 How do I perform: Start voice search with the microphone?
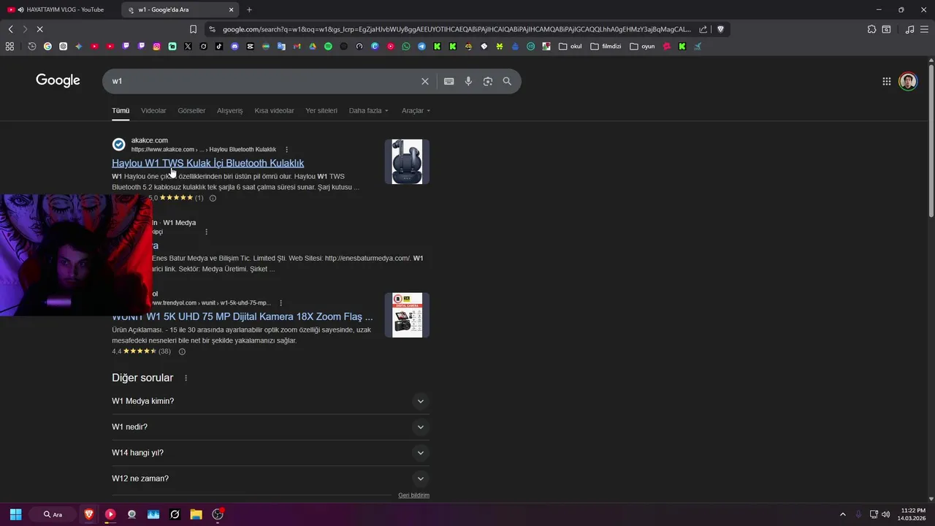point(468,81)
